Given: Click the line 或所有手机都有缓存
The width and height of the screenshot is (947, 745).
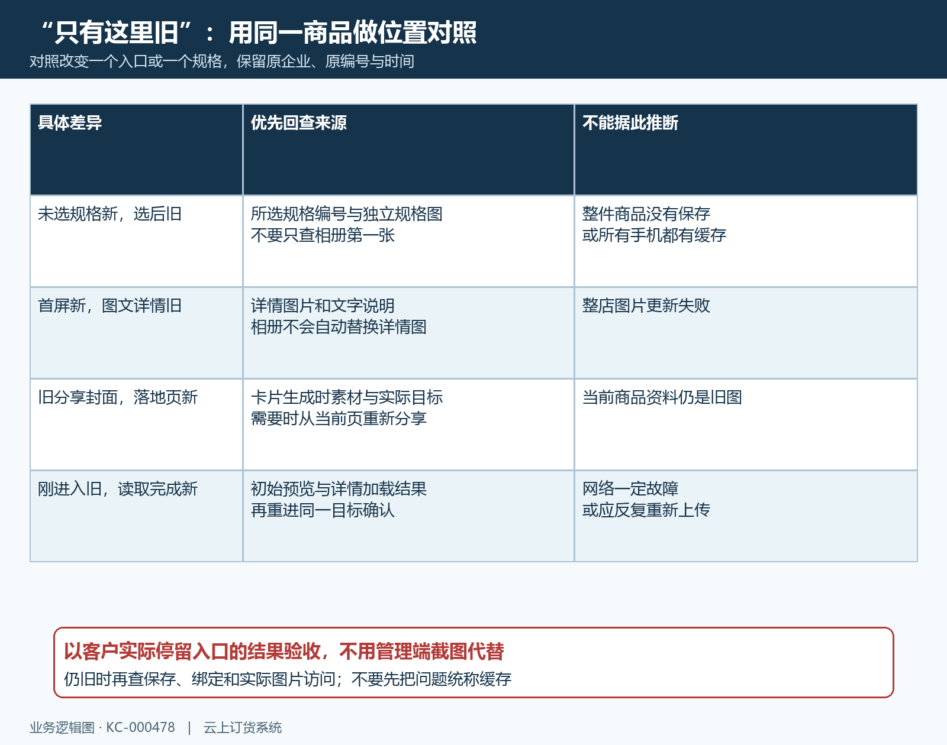Looking at the screenshot, I should 654,235.
